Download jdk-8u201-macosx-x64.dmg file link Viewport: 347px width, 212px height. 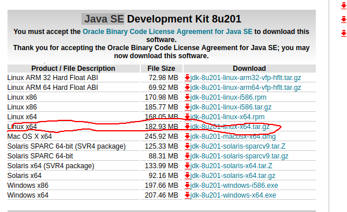233,137
